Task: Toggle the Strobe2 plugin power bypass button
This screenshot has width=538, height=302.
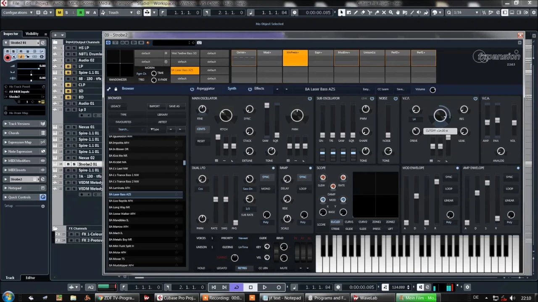Action: coord(108,42)
